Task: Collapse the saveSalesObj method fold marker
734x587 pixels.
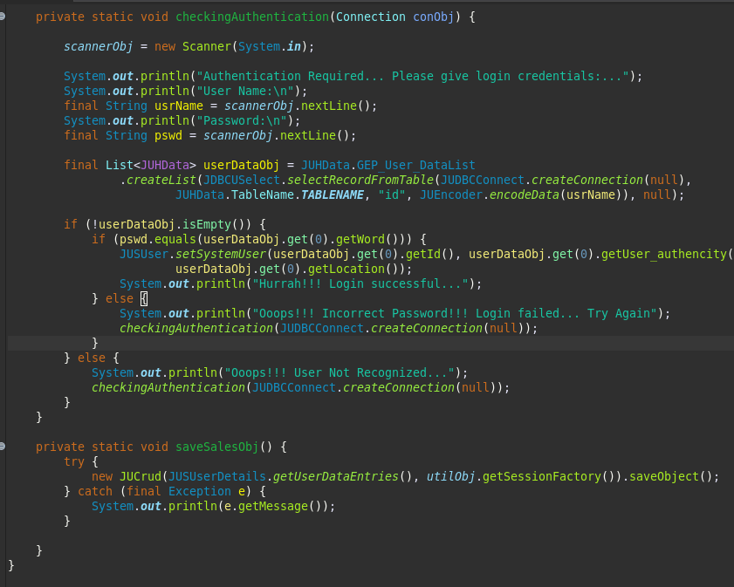Action: tap(3, 446)
